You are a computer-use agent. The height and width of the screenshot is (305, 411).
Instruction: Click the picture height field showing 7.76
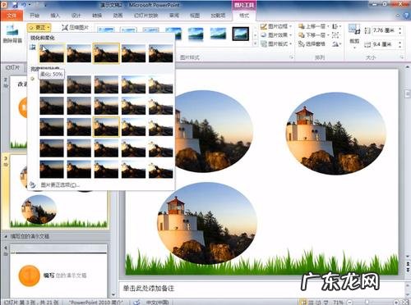click(x=384, y=30)
